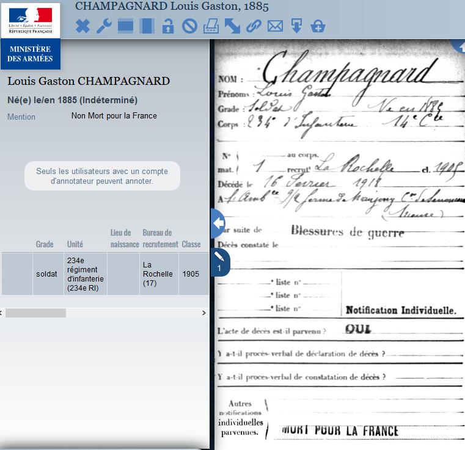Click 'Blessures de guerre' on the scanned card
465x450 pixels.
347,231
